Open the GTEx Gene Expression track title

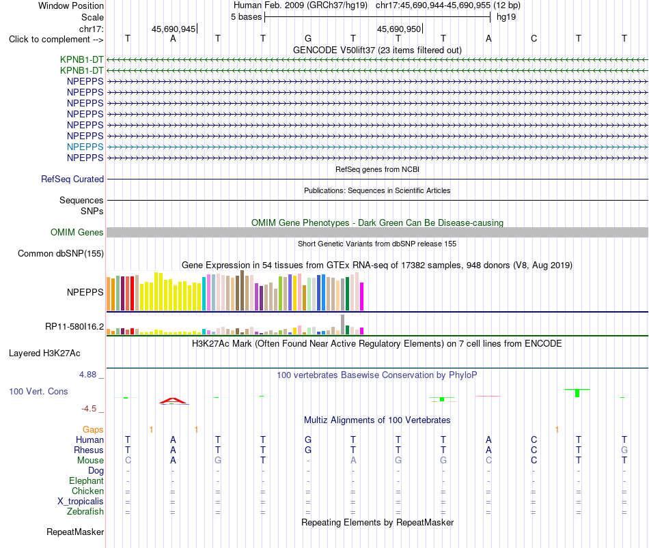[377, 265]
